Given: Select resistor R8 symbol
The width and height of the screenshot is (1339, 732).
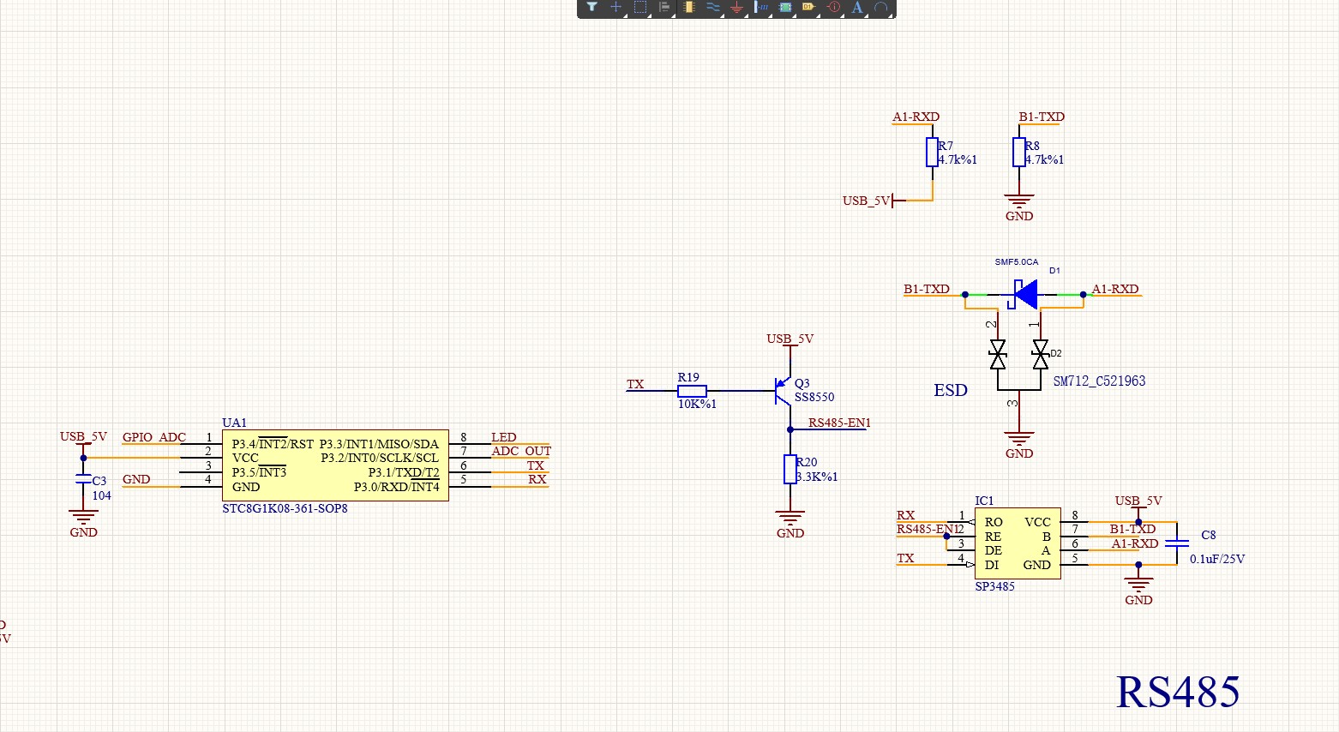Looking at the screenshot, I should (1018, 152).
